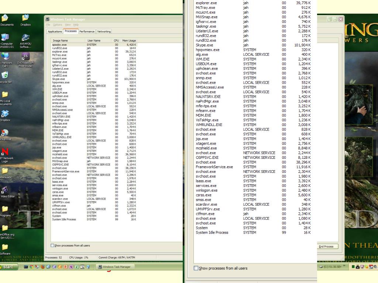Select System Idle Process in Task Manager window

pos(94,220)
